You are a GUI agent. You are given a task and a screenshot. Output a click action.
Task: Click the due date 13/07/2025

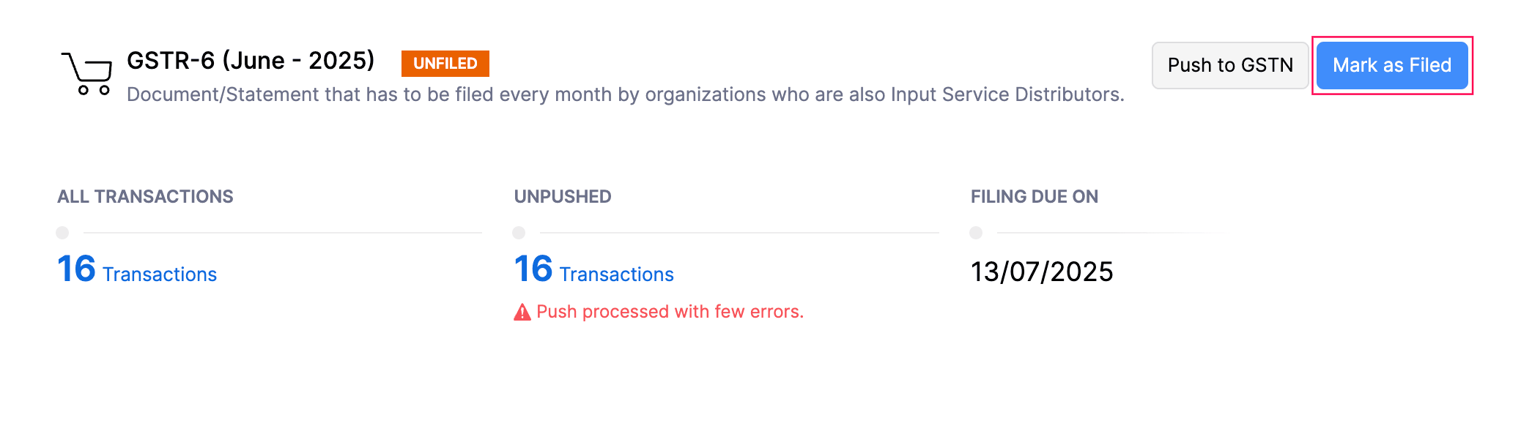tap(1041, 272)
